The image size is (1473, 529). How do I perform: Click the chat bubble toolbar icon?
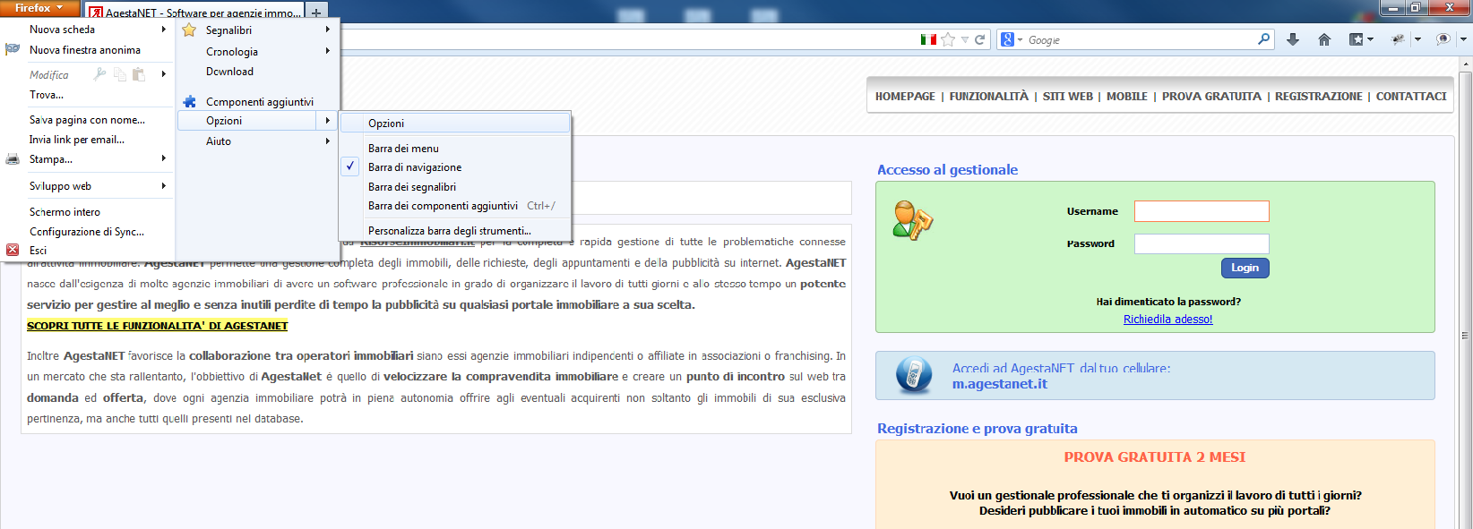(x=1443, y=39)
